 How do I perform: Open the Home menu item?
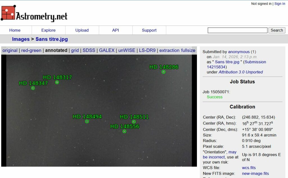15,30
